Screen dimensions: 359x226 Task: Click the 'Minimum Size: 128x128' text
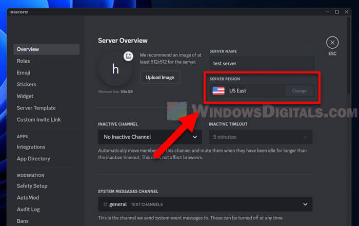(115, 91)
